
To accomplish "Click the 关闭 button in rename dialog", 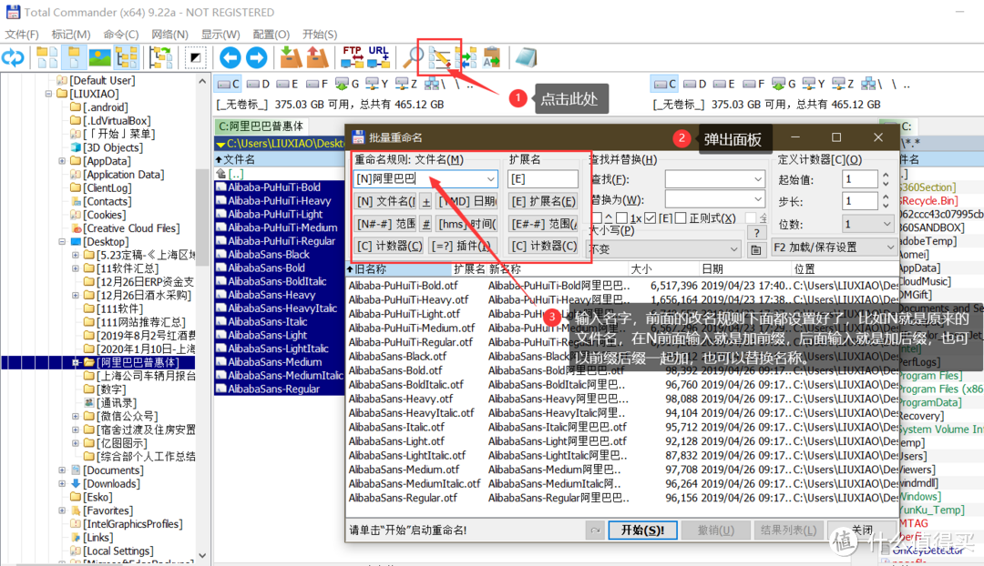I will pyautogui.click(x=862, y=531).
